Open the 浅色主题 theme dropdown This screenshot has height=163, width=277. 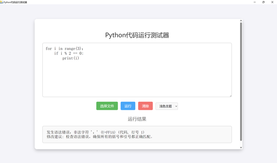click(x=167, y=106)
